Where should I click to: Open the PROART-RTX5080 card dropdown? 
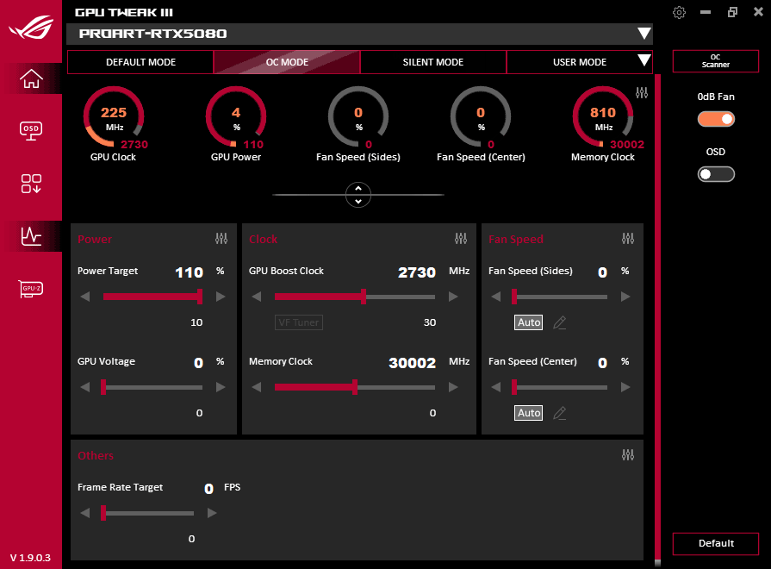click(644, 34)
